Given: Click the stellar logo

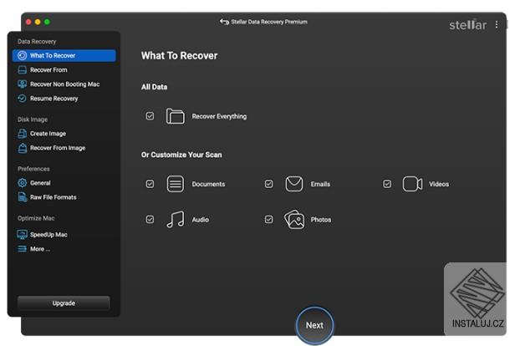Looking at the screenshot, I should coord(467,25).
